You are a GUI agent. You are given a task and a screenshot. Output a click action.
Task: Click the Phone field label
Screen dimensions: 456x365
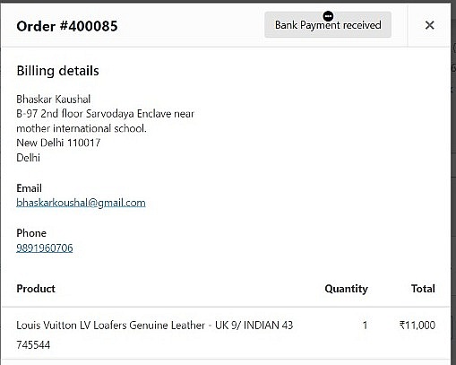click(31, 233)
